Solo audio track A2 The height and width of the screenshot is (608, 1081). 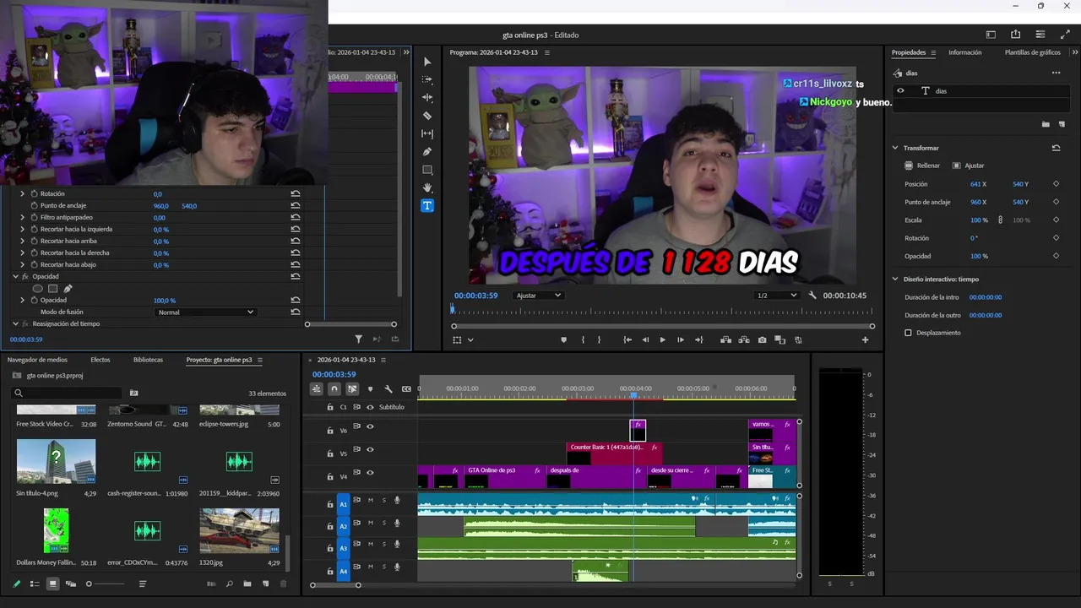383,524
